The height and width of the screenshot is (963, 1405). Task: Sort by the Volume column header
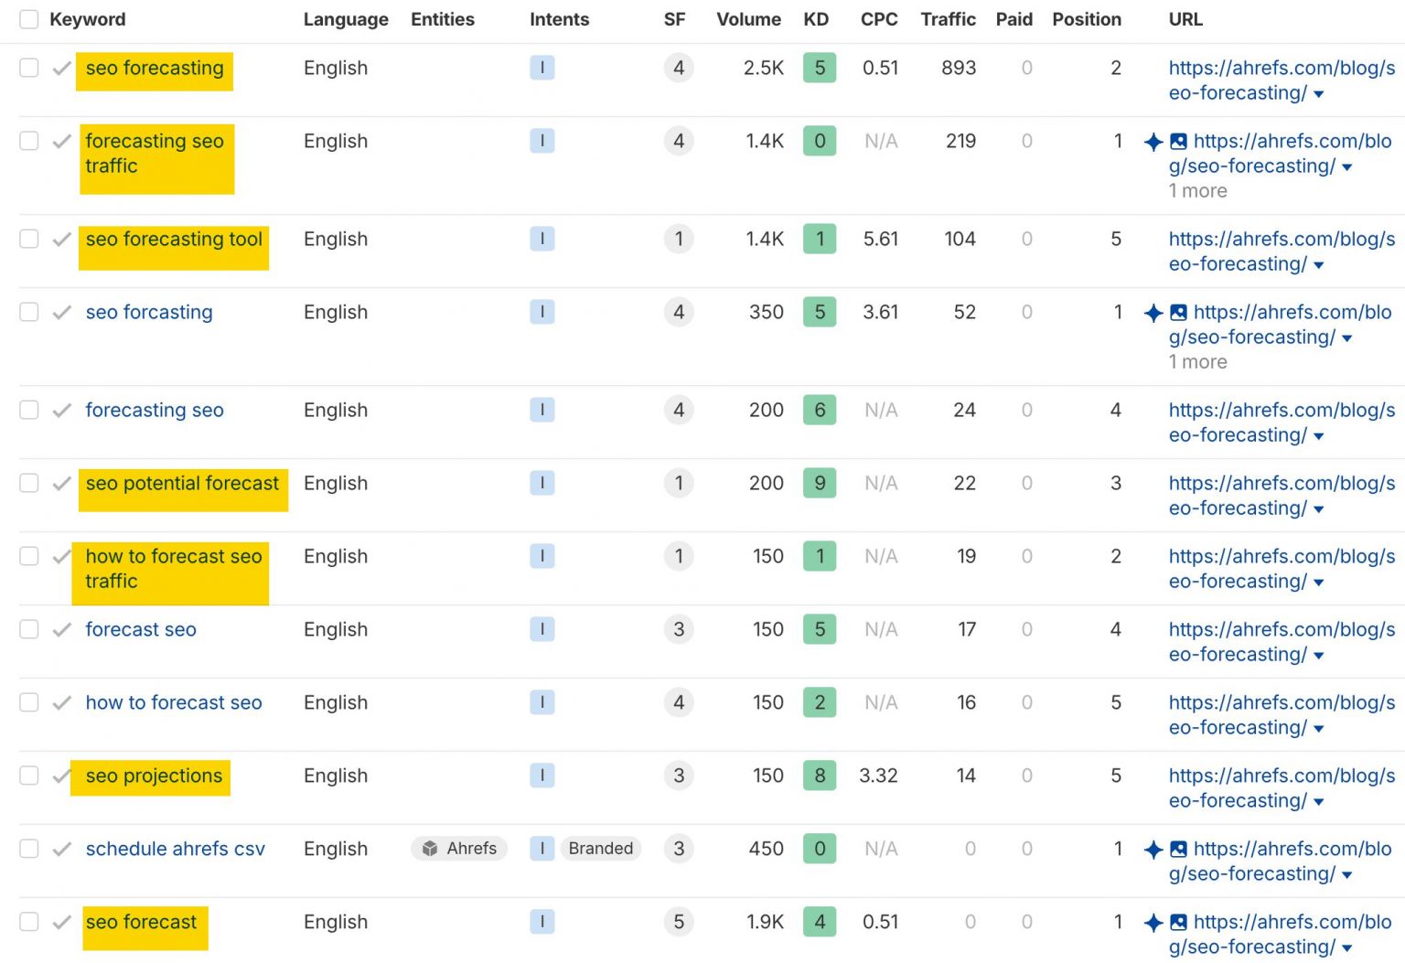[x=748, y=18]
